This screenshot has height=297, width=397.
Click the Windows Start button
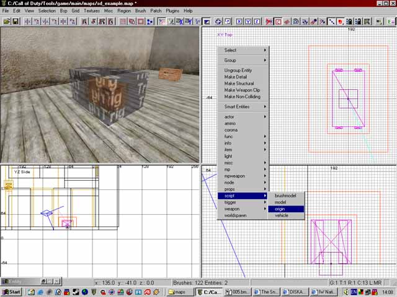(11, 291)
